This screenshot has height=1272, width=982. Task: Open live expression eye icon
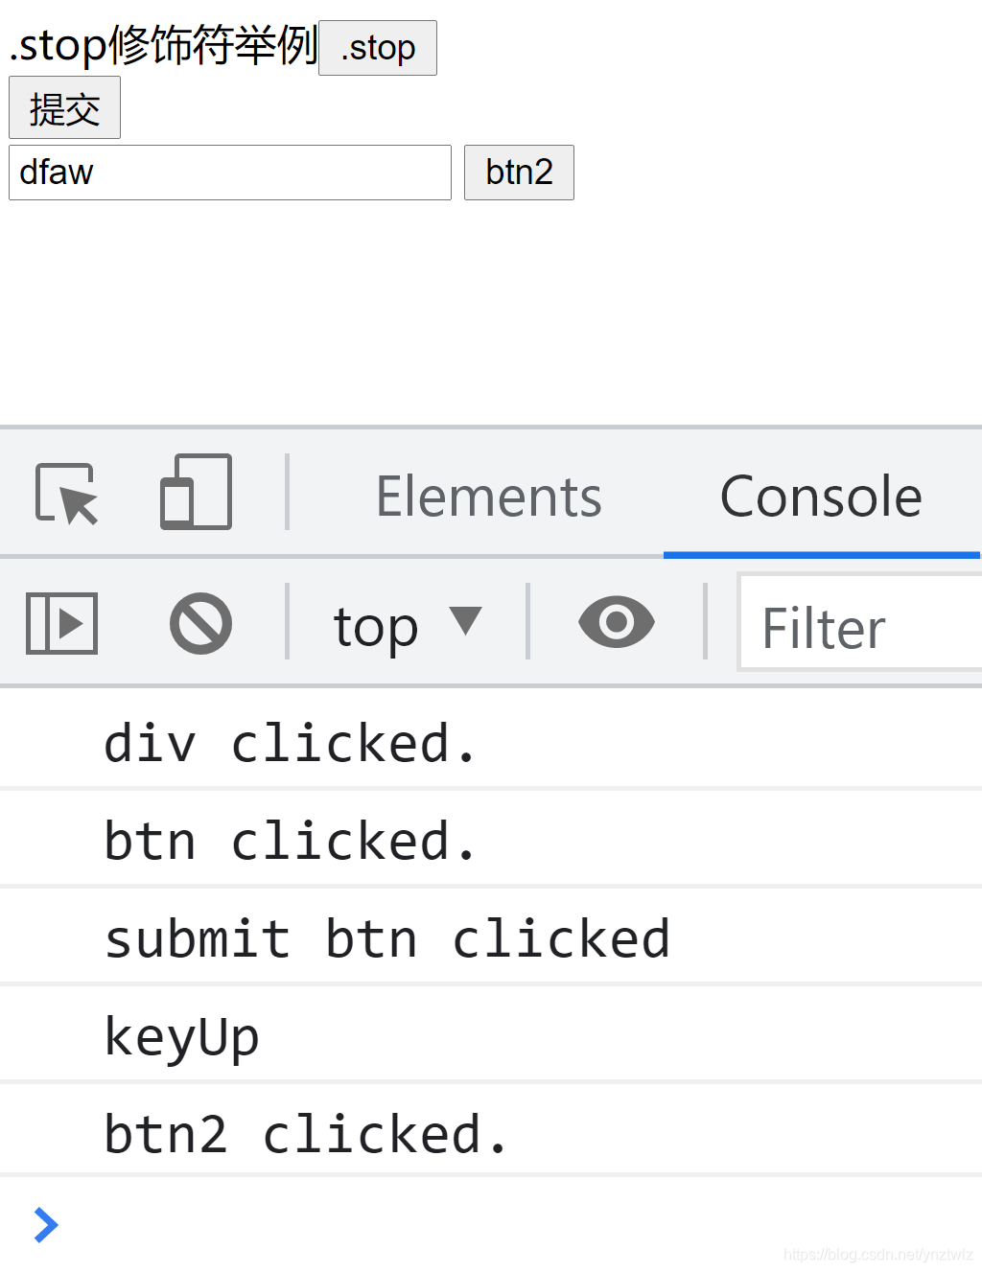pyautogui.click(x=617, y=622)
